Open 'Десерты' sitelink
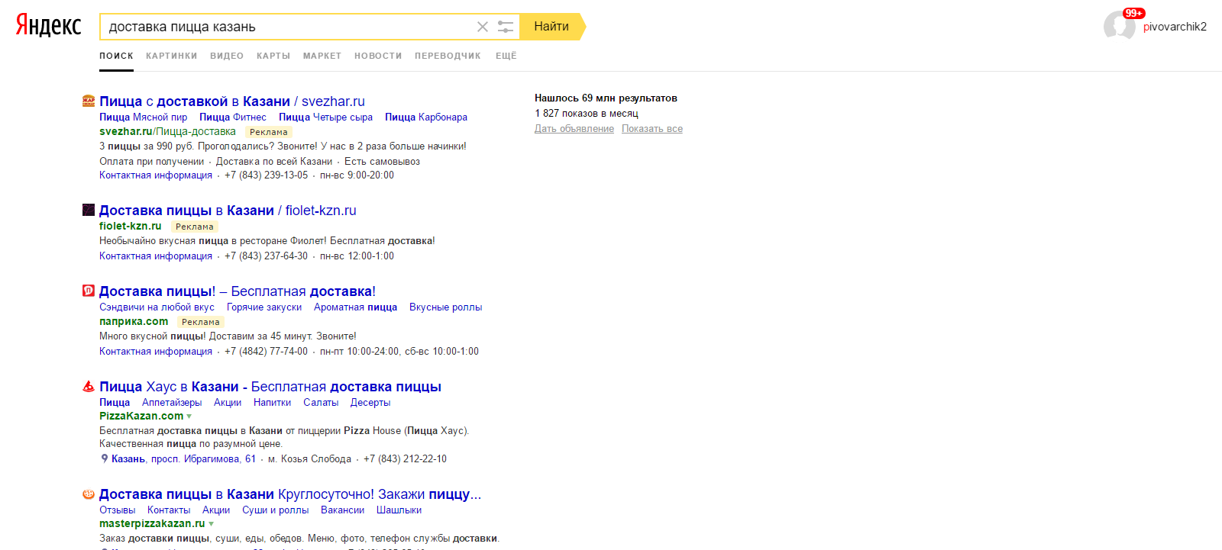Screen dimensions: 1222x550 click(x=370, y=402)
